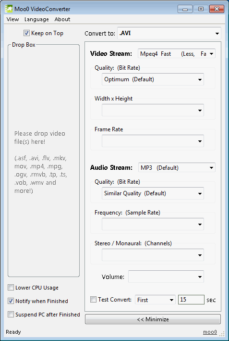The width and height of the screenshot is (229, 341).
Task: Open the Language menu
Action: click(x=36, y=19)
